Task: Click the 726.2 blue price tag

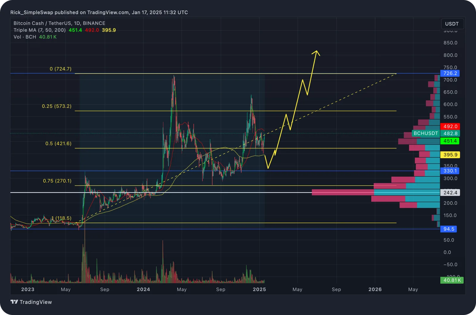Action: [x=450, y=73]
